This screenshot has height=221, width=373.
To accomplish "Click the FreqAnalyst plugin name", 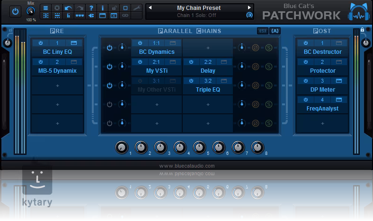I will tap(322, 109).
